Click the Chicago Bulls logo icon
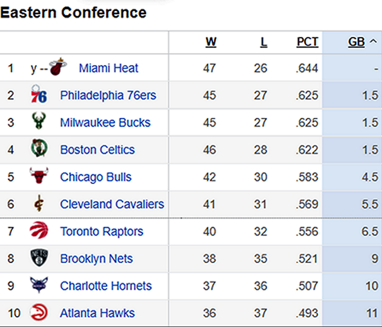Viewport: 382px width, 327px height. [x=38, y=176]
